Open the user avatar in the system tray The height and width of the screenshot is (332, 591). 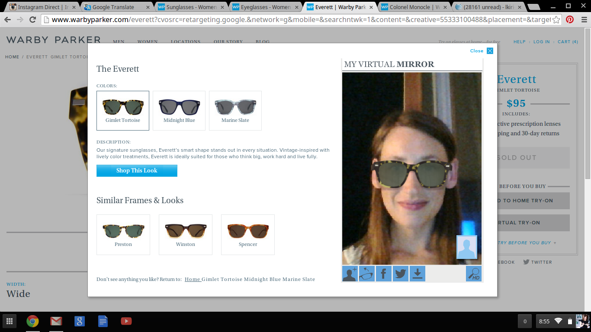click(582, 321)
